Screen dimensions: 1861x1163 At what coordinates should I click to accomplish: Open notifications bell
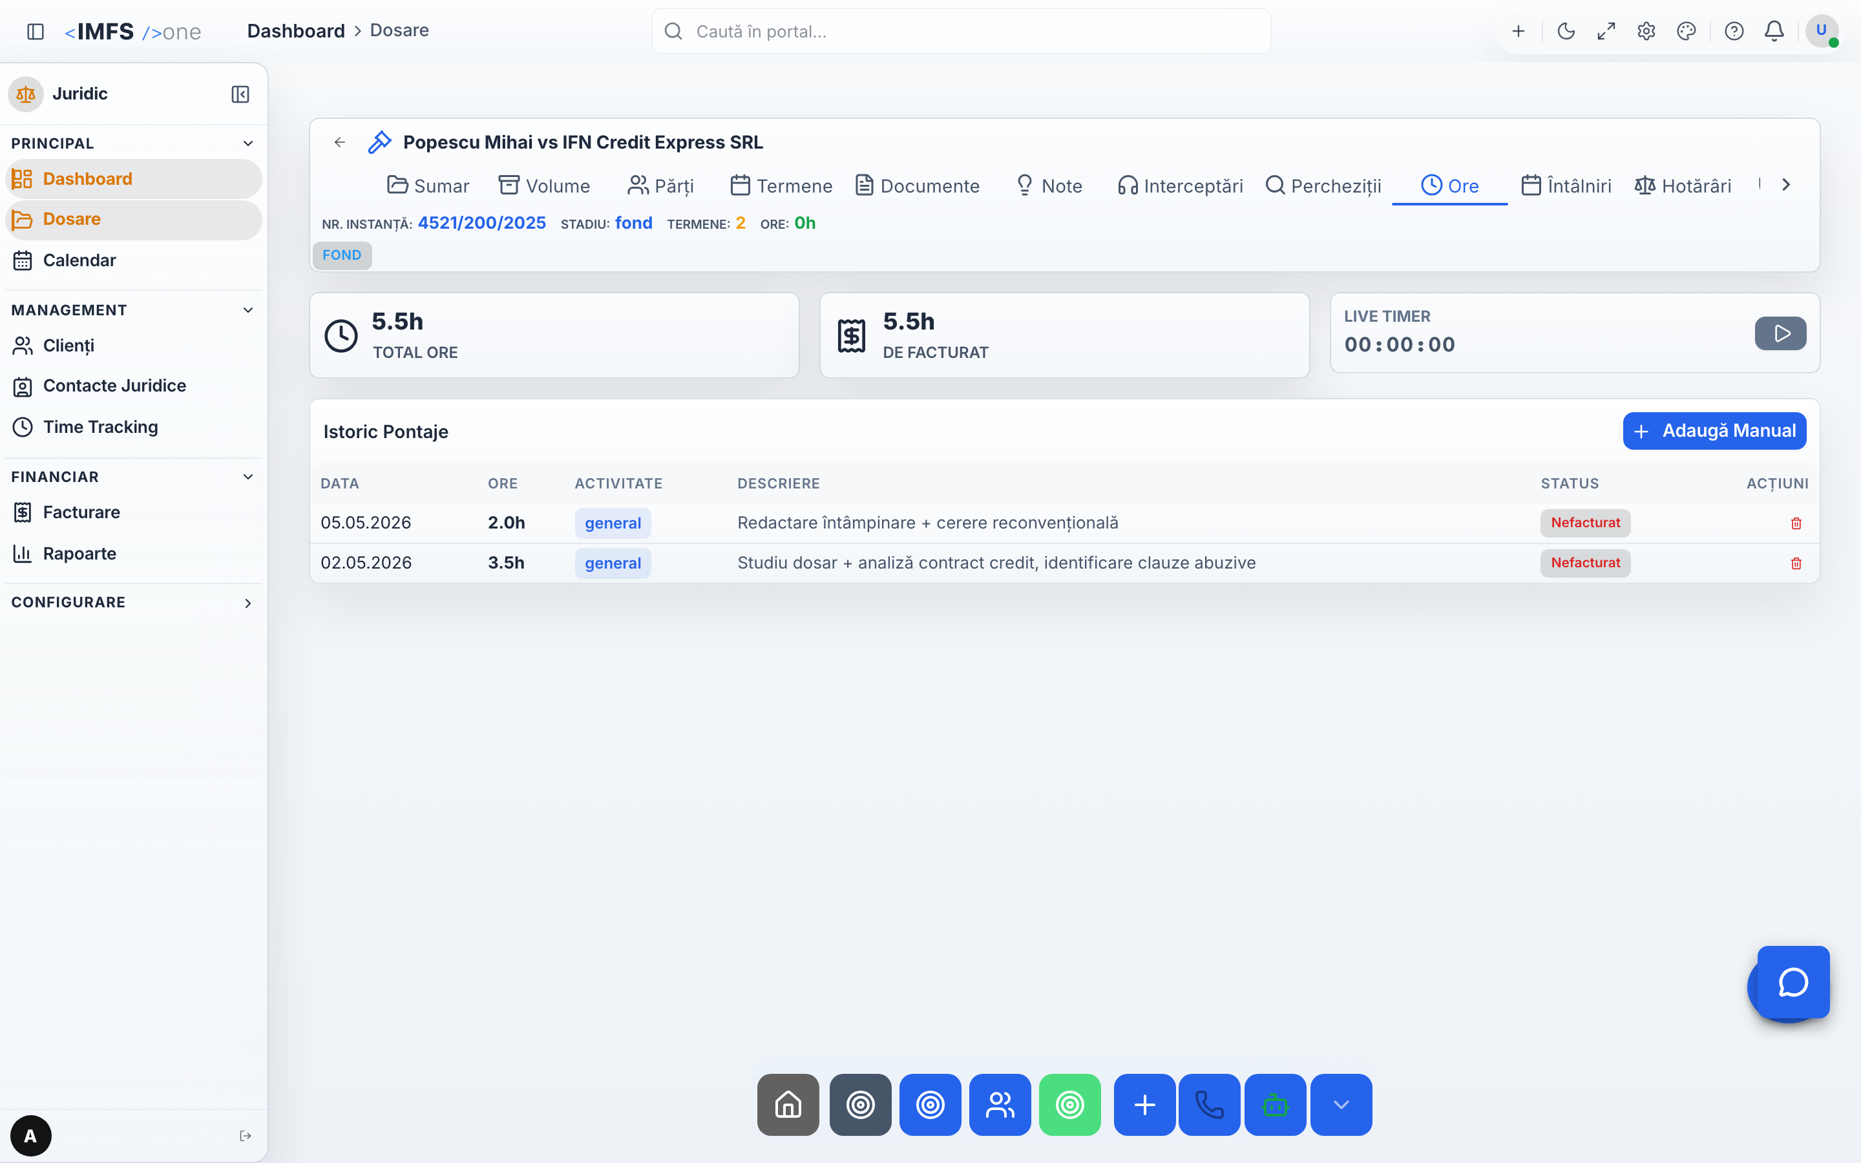click(1774, 32)
